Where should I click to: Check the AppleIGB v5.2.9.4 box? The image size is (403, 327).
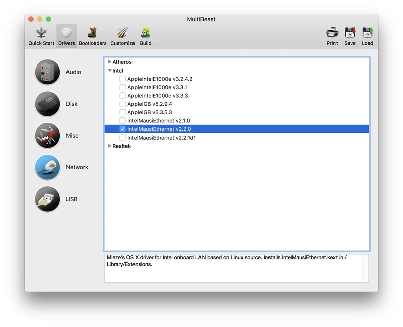point(122,104)
